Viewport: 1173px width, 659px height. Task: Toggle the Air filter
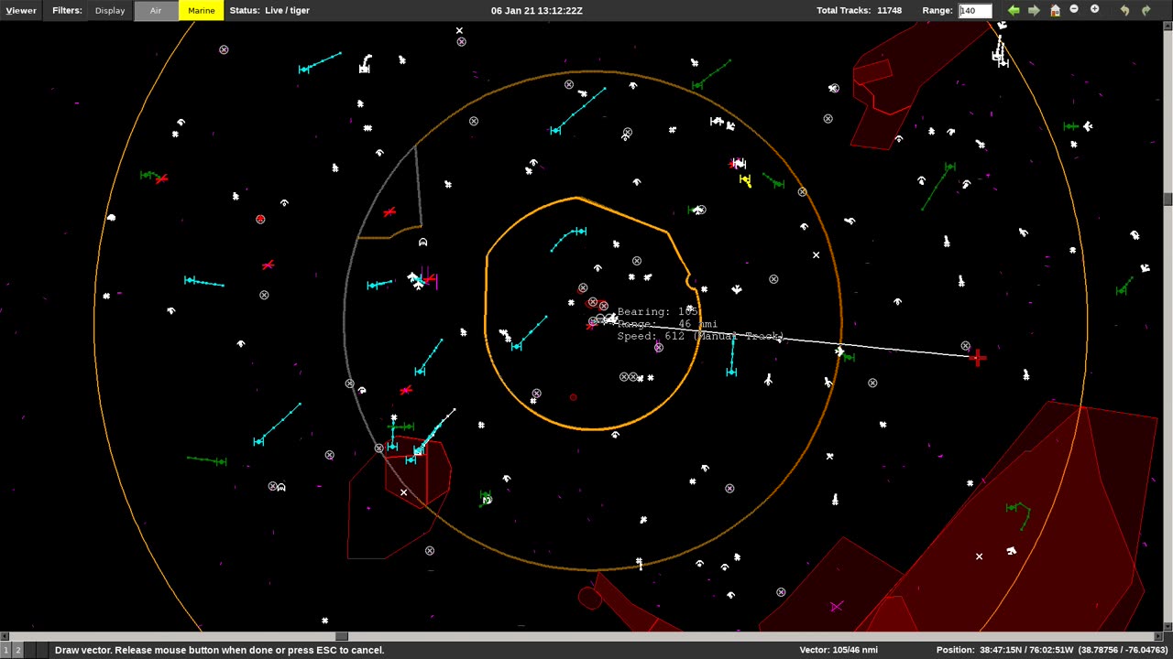[156, 10]
